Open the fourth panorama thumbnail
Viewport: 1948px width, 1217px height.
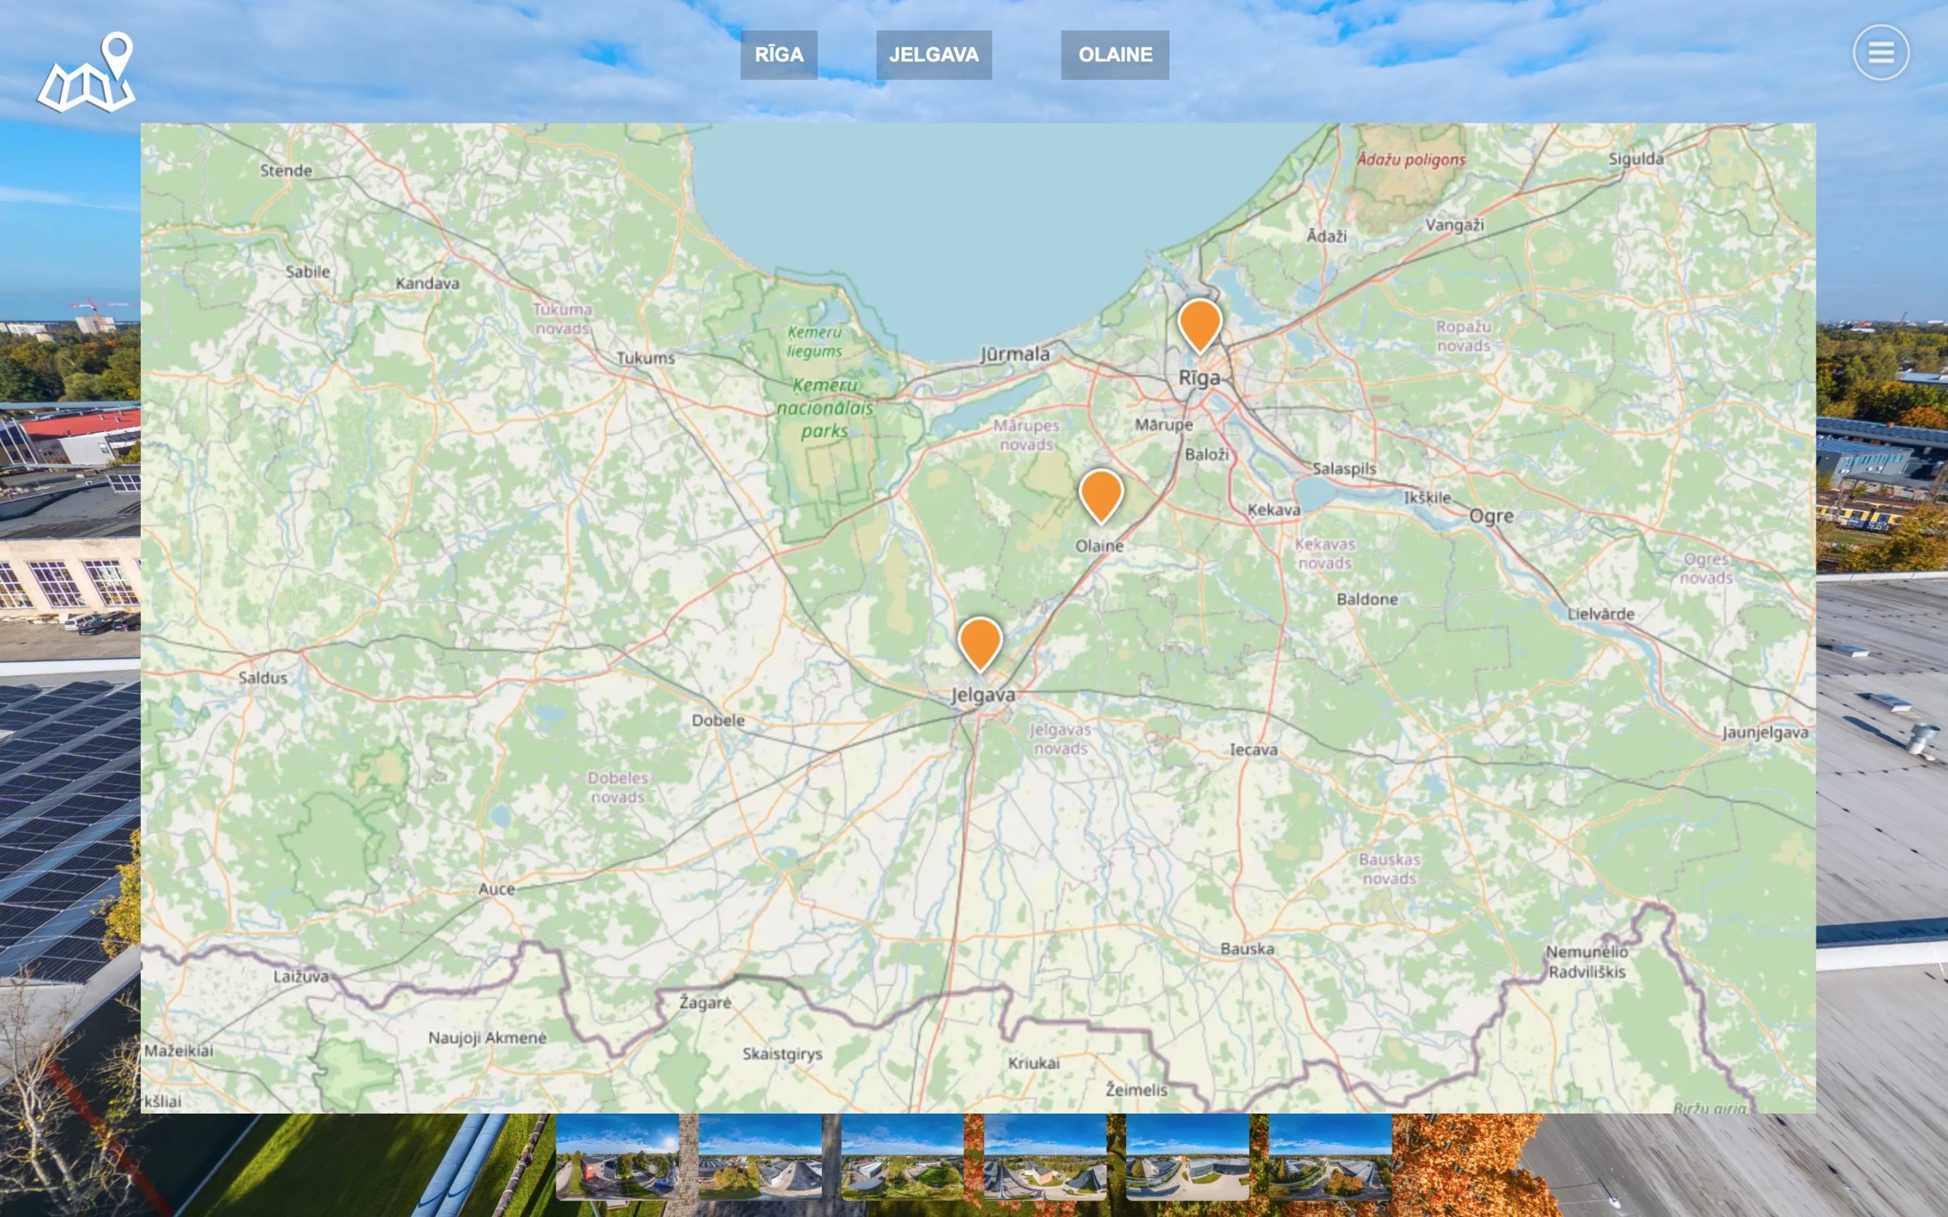pos(1045,1156)
